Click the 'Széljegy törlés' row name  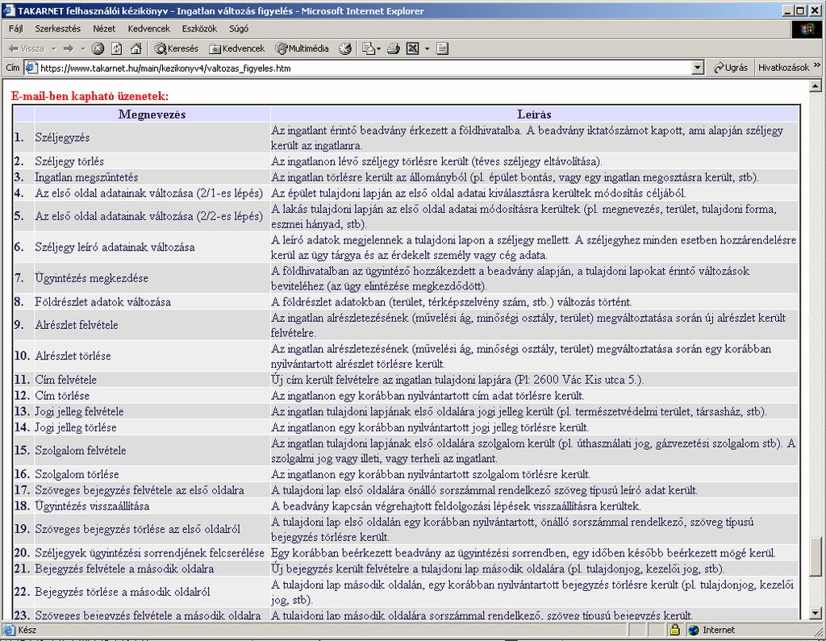coord(69,161)
